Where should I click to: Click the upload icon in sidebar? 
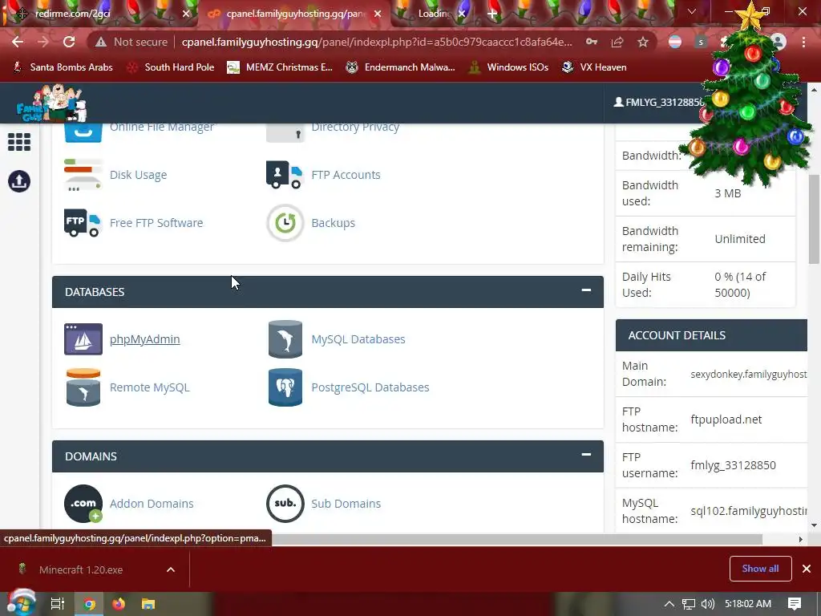[x=19, y=181]
